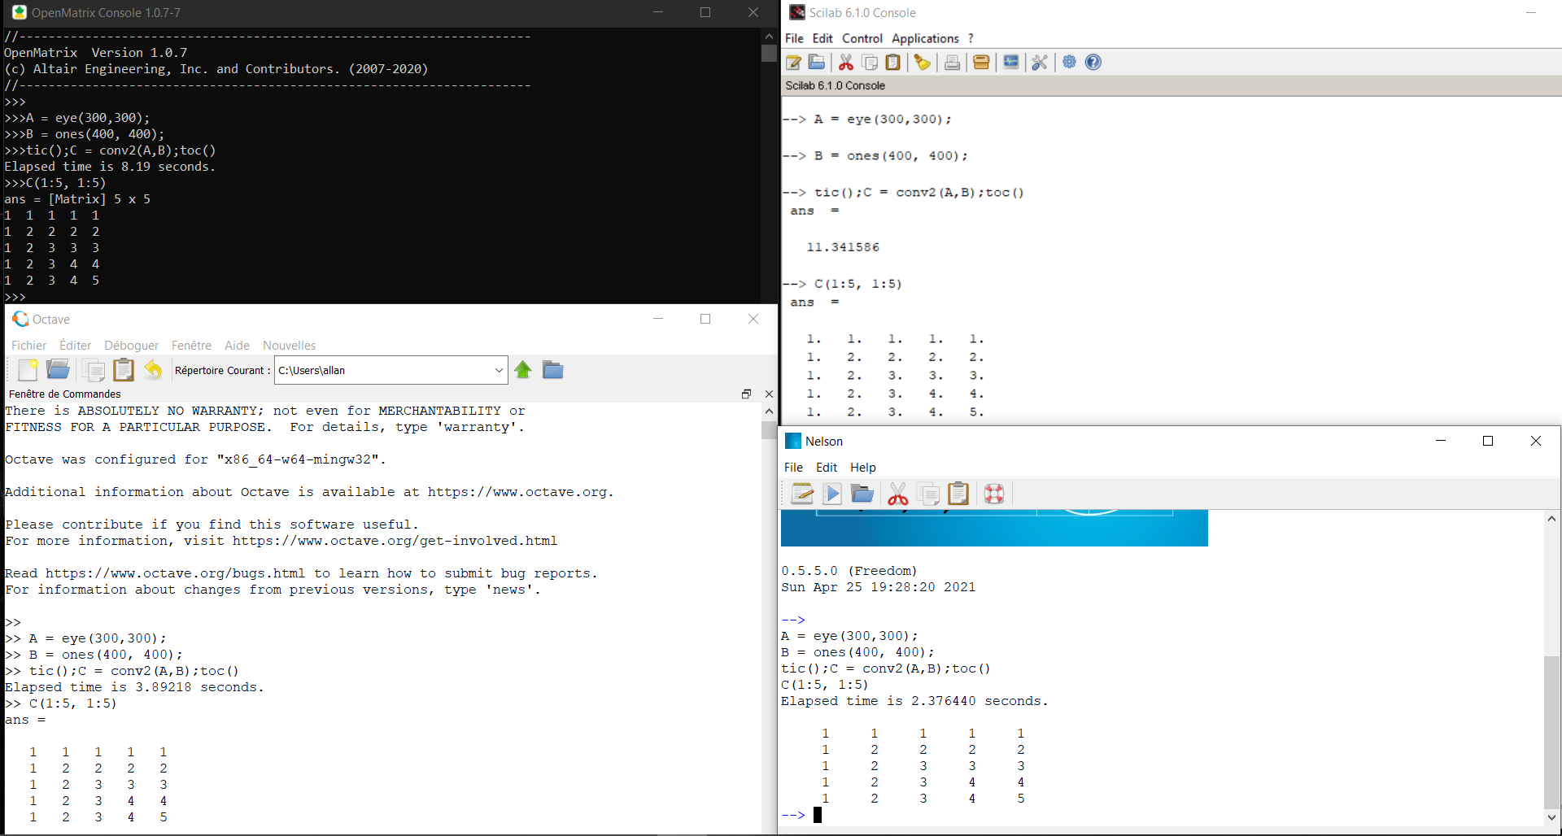
Task: Click scroll-down arrow in Nelson console scrollbar
Action: tap(1551, 817)
